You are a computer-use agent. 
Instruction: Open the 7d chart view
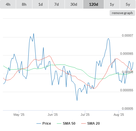57,4
